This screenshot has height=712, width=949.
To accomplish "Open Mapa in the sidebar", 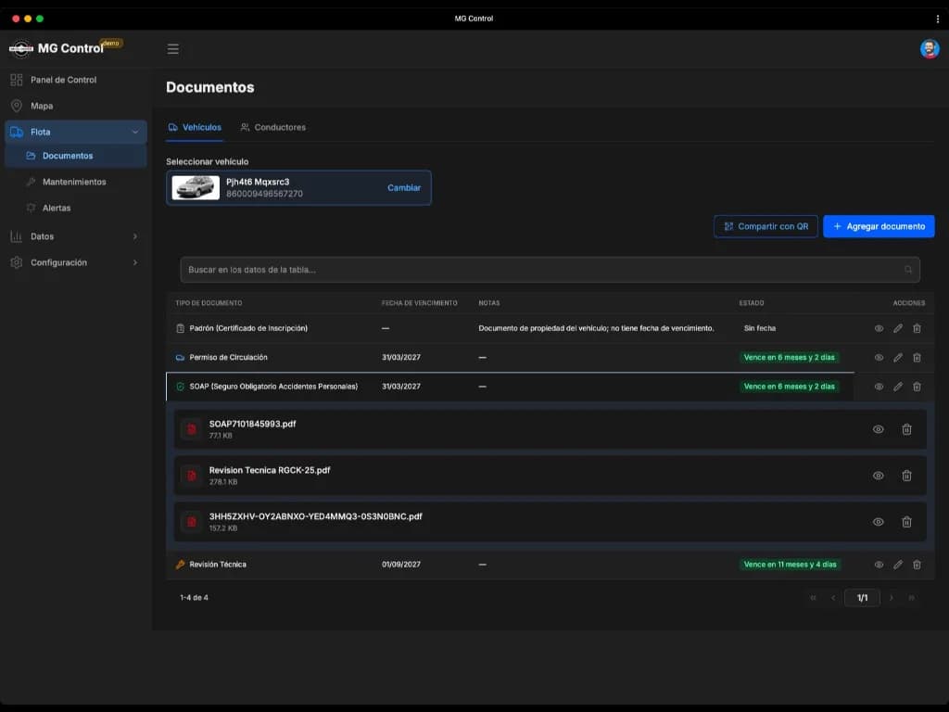I will [75, 106].
